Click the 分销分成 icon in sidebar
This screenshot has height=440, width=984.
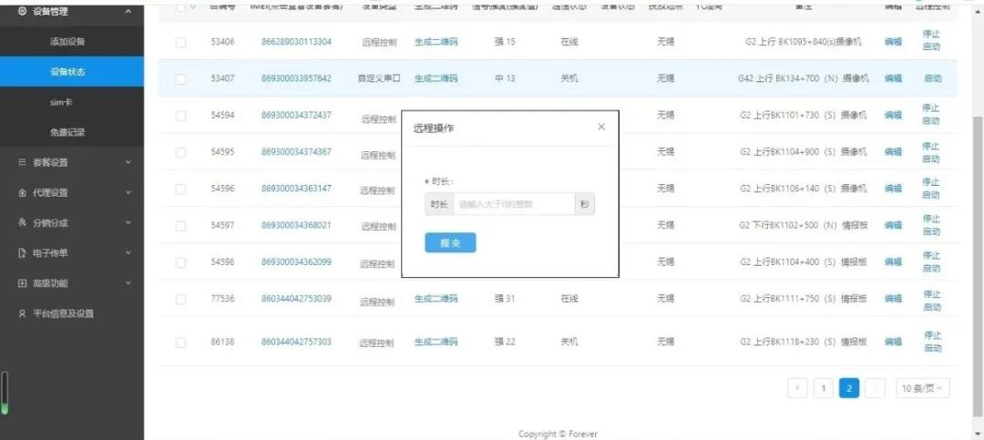coord(22,222)
